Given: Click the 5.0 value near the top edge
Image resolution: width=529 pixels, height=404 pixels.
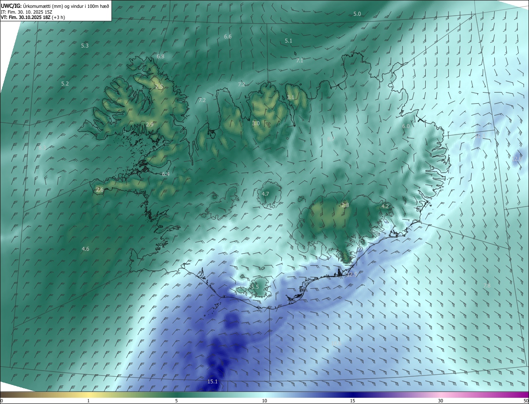Looking at the screenshot, I should [x=357, y=14].
